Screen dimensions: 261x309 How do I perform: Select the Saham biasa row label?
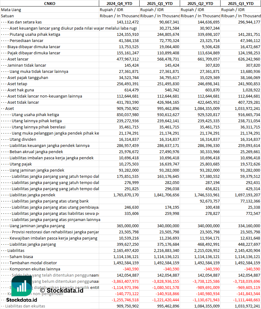[x=21, y=257]
